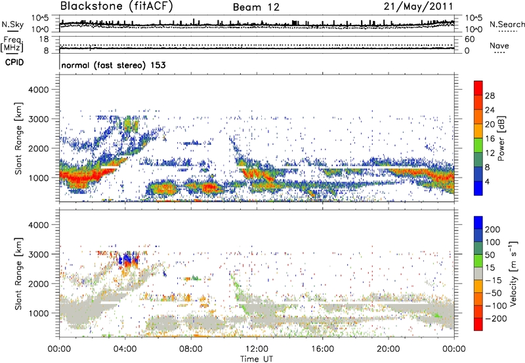
Task: Click the '04:00' time tick label
Action: 125,349
